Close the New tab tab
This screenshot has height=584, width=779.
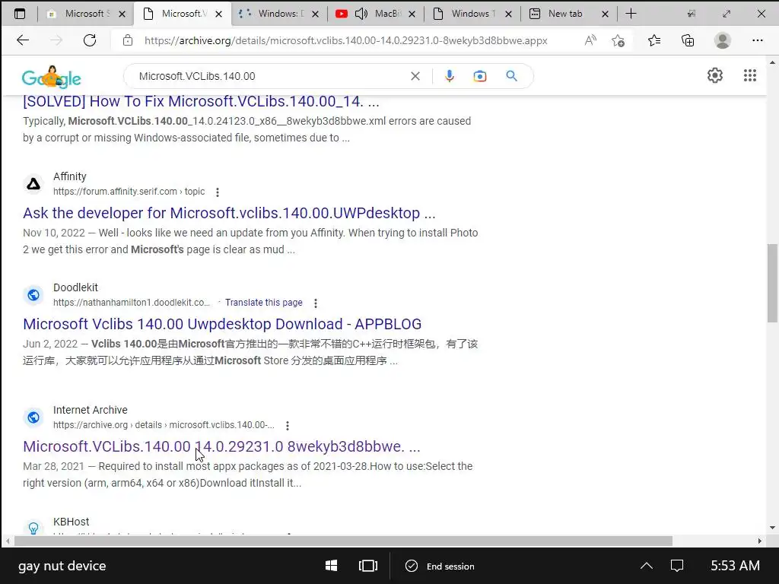click(x=605, y=14)
